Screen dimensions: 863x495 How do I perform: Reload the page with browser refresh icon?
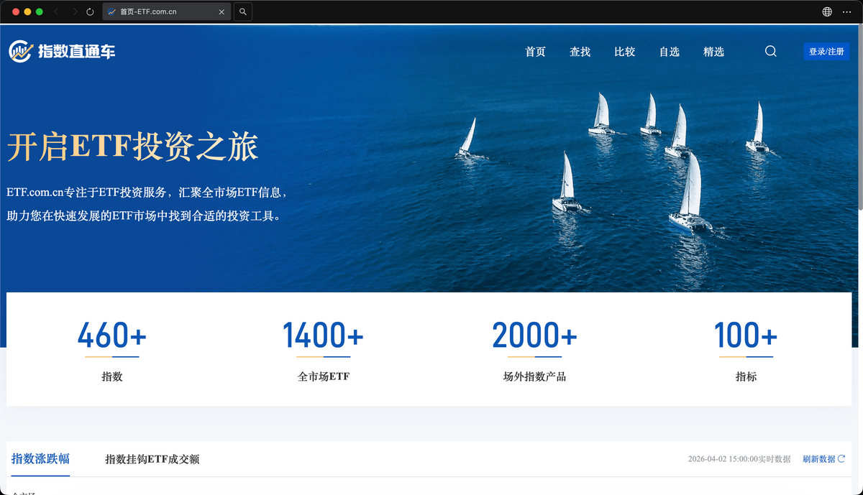point(90,12)
